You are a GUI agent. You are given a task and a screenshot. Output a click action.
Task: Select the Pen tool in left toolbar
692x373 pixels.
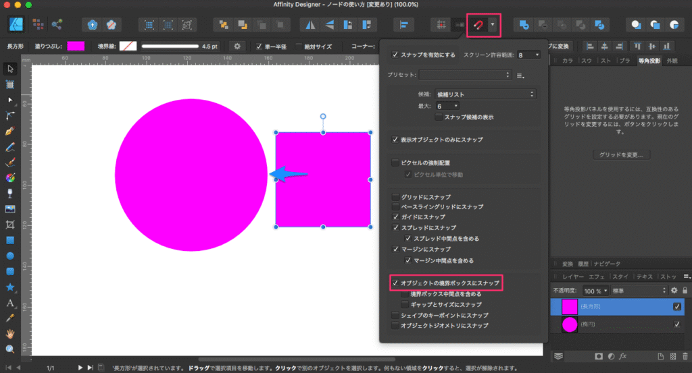pos(10,131)
